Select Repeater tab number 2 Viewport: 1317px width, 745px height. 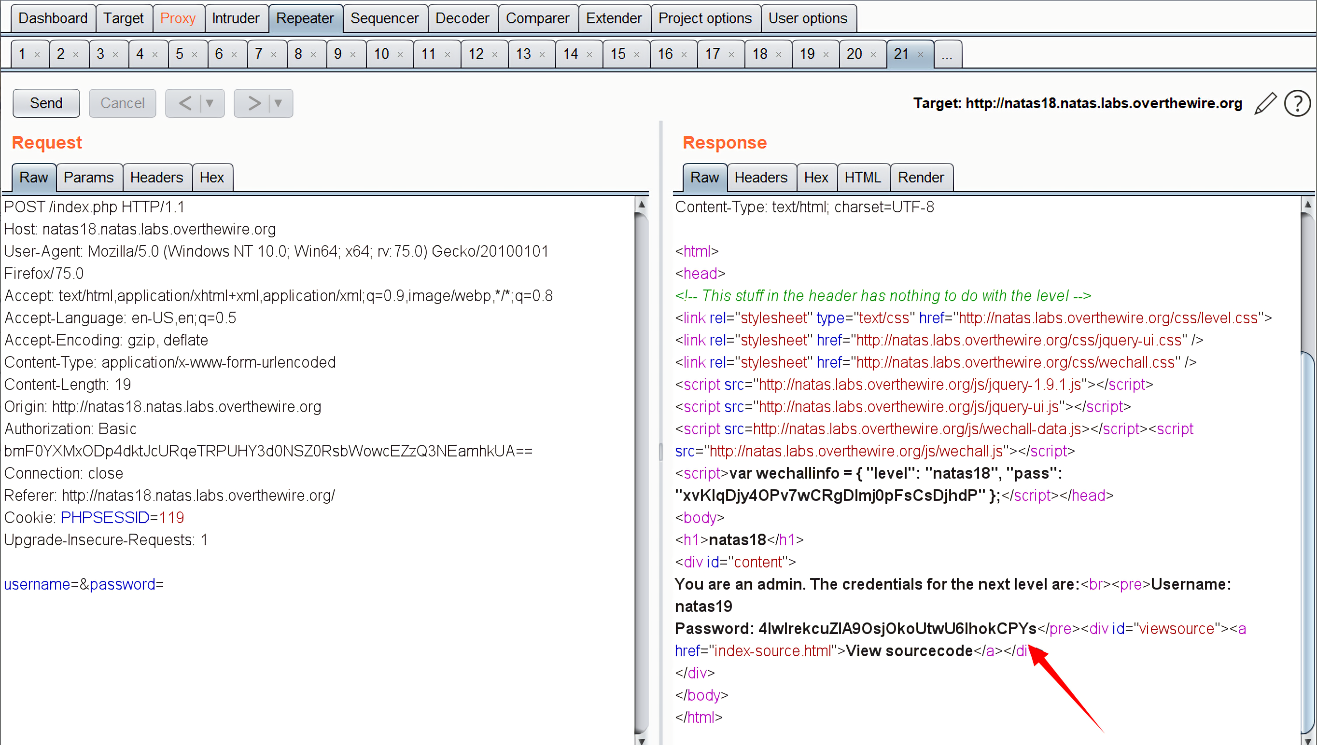[61, 54]
